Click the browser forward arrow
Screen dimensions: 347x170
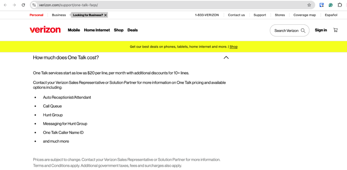(x=14, y=5)
